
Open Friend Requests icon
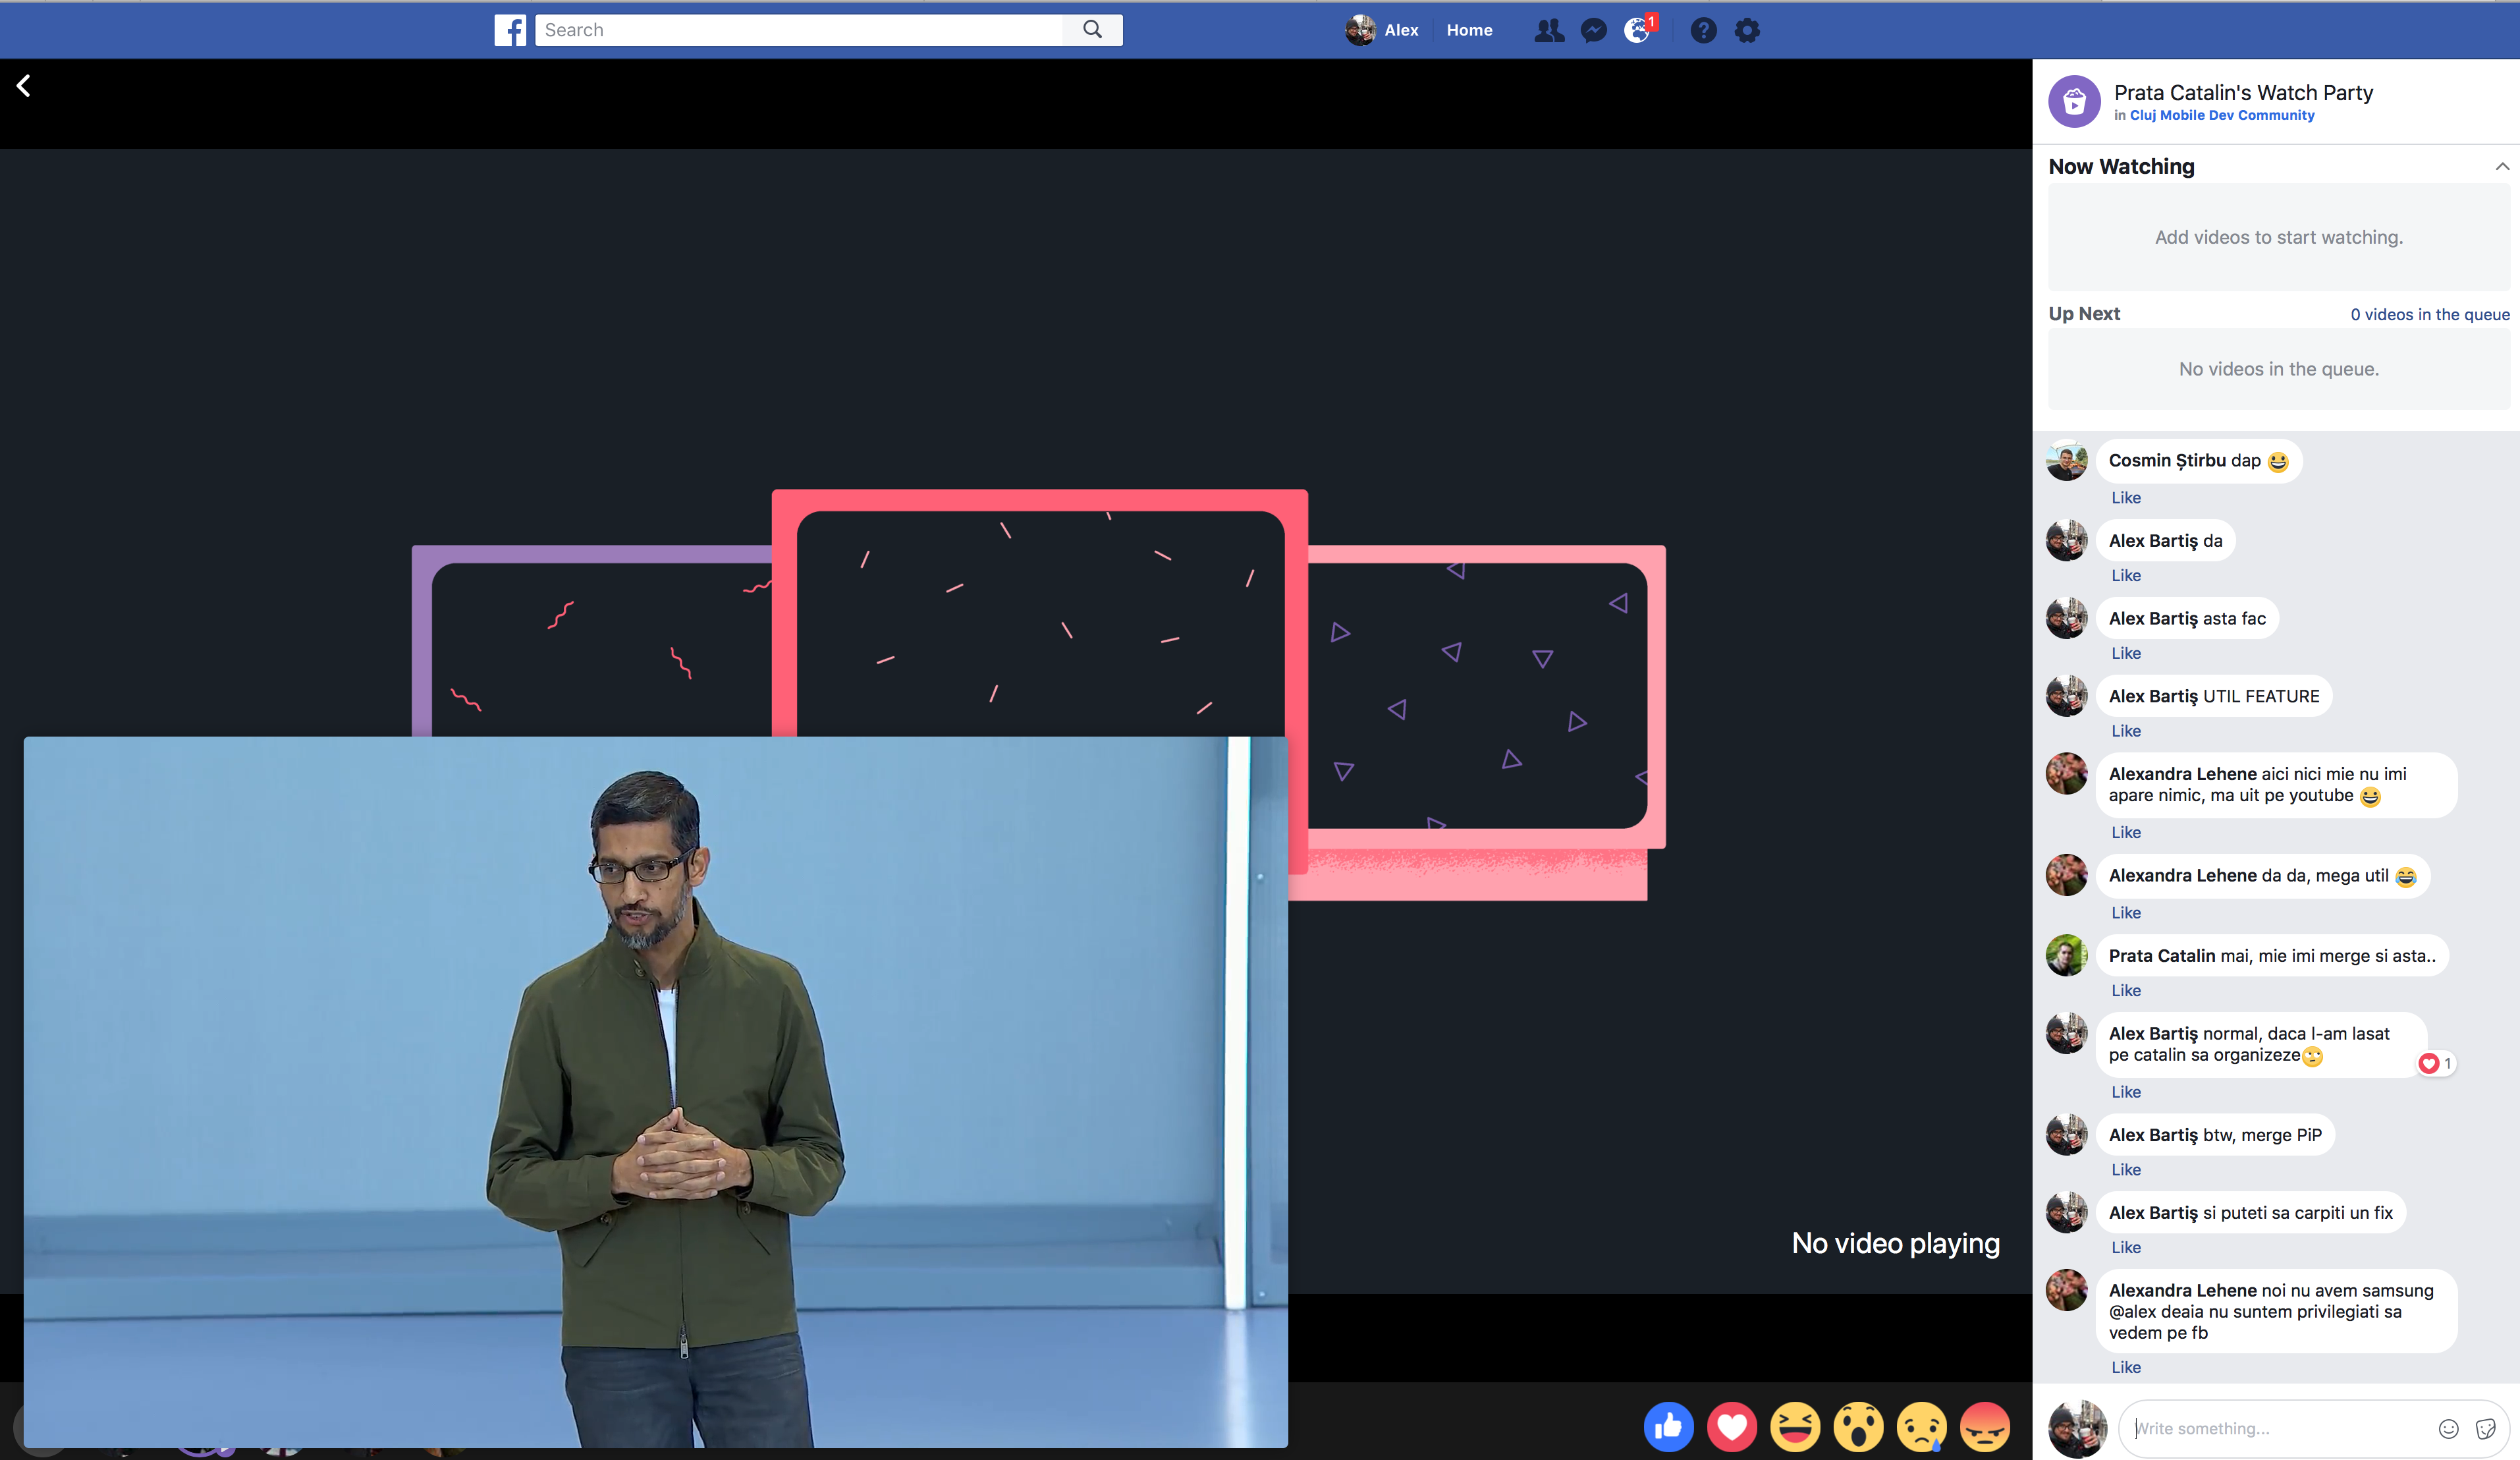tap(1549, 31)
